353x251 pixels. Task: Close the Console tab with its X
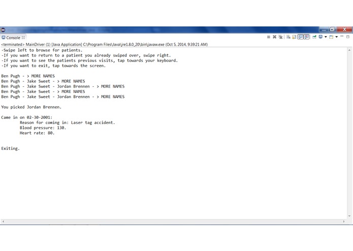(x=23, y=38)
